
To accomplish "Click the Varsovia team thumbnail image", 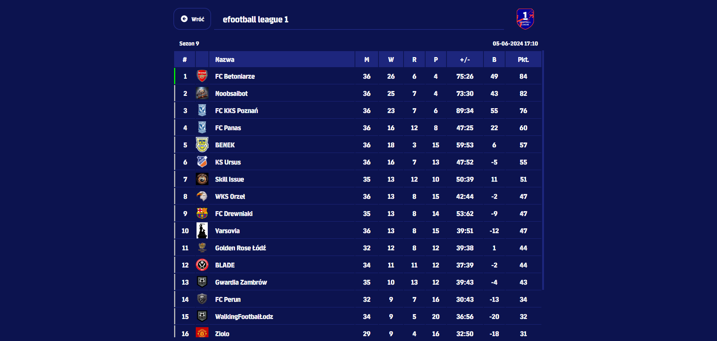I will (x=202, y=231).
